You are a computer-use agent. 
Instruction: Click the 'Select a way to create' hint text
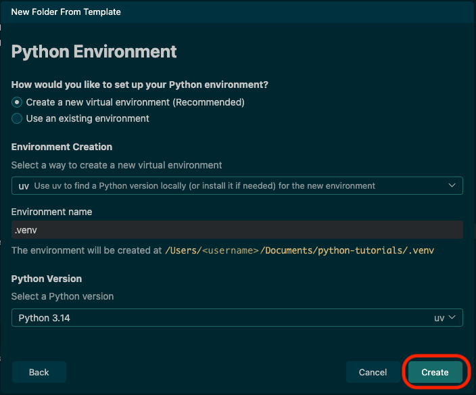pyautogui.click(x=116, y=165)
